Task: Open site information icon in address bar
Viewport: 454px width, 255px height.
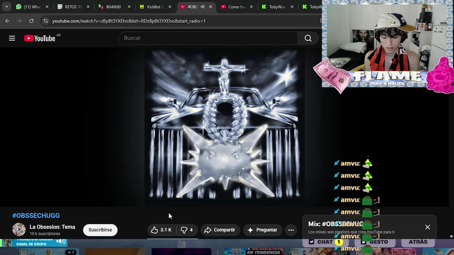Action: point(45,21)
